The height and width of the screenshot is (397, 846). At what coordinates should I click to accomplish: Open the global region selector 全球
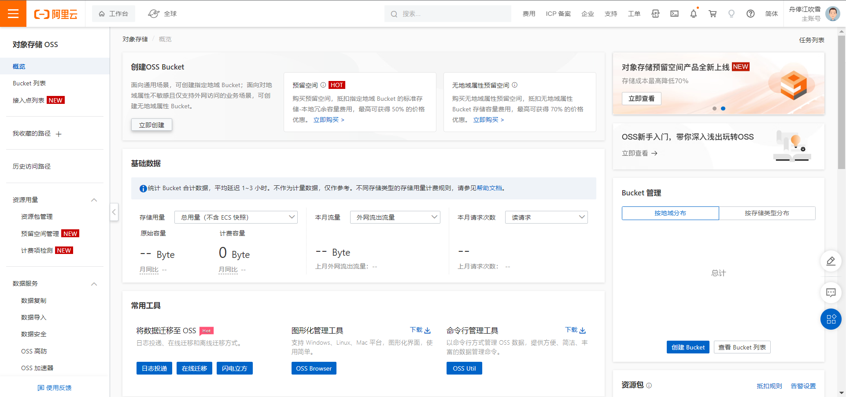coord(163,14)
